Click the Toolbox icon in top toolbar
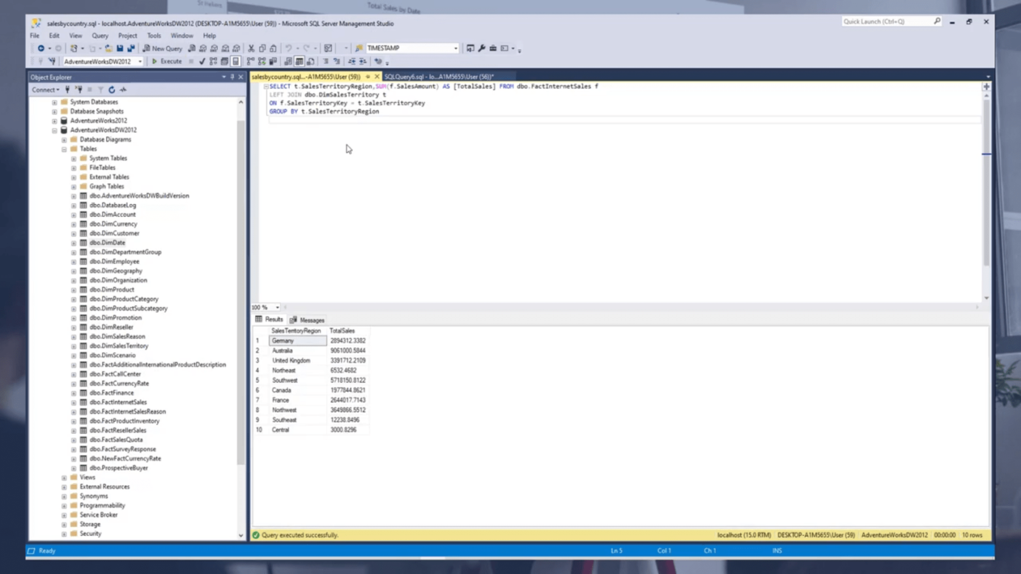Image resolution: width=1021 pixels, height=574 pixels. coord(493,48)
